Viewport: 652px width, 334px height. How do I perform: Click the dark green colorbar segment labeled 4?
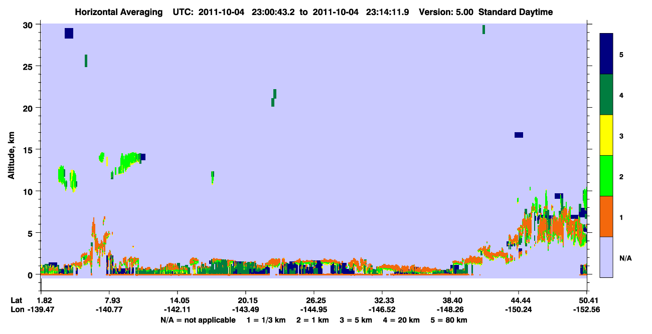point(606,95)
